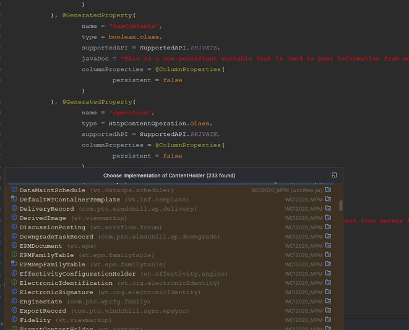Click abstract class icon beside DefaultWTContainerTemplate
Image resolution: width=409 pixels, height=330 pixels.
(14, 199)
